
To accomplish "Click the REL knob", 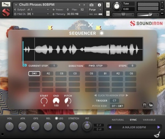I will pos(48,126).
